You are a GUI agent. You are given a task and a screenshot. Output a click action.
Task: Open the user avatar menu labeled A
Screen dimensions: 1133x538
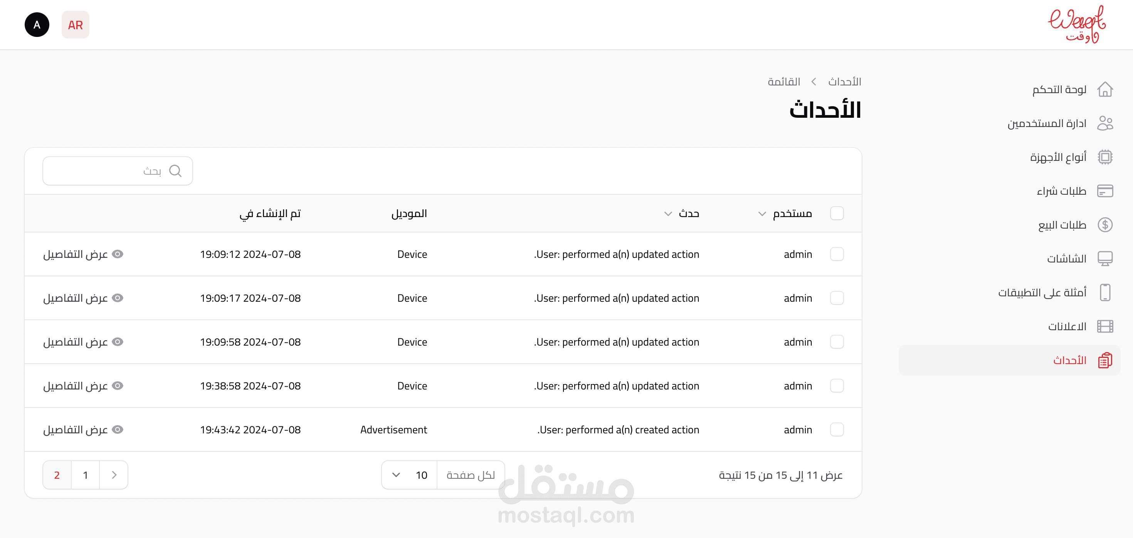[37, 25]
